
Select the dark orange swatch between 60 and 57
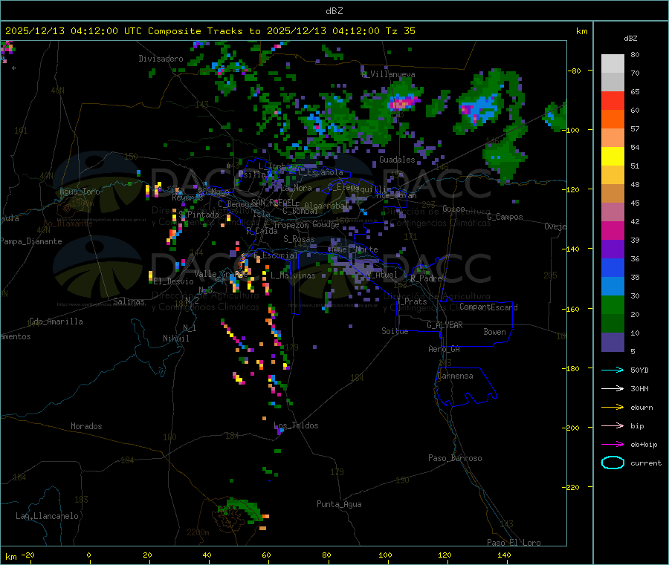(613, 120)
